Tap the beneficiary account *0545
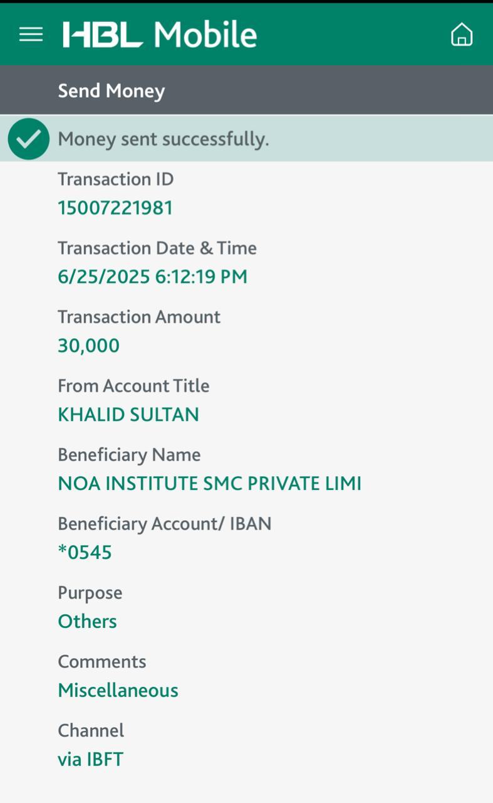Screen dimensions: 493x803 [x=85, y=553]
